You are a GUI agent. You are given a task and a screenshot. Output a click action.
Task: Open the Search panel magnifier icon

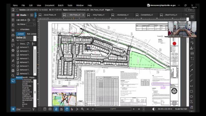click(13, 76)
